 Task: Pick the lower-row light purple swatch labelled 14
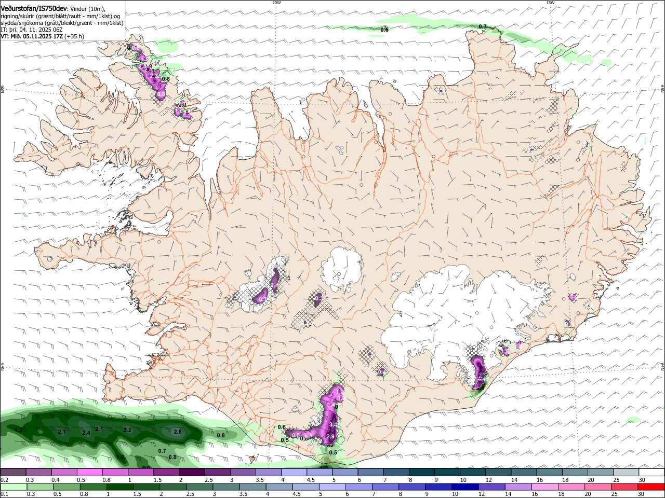518,487
